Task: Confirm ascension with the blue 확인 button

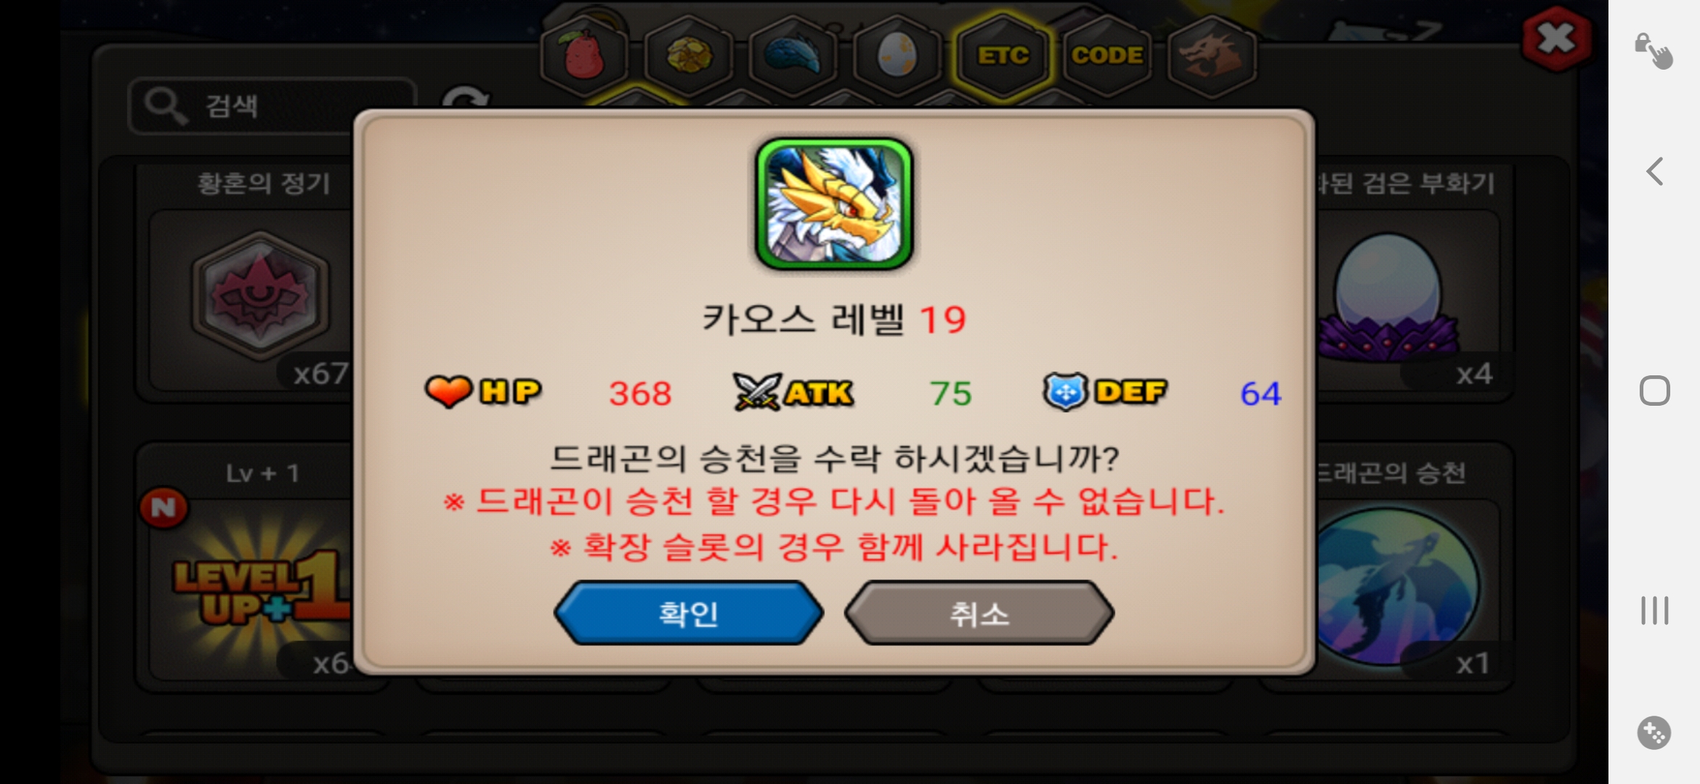Action: point(688,613)
